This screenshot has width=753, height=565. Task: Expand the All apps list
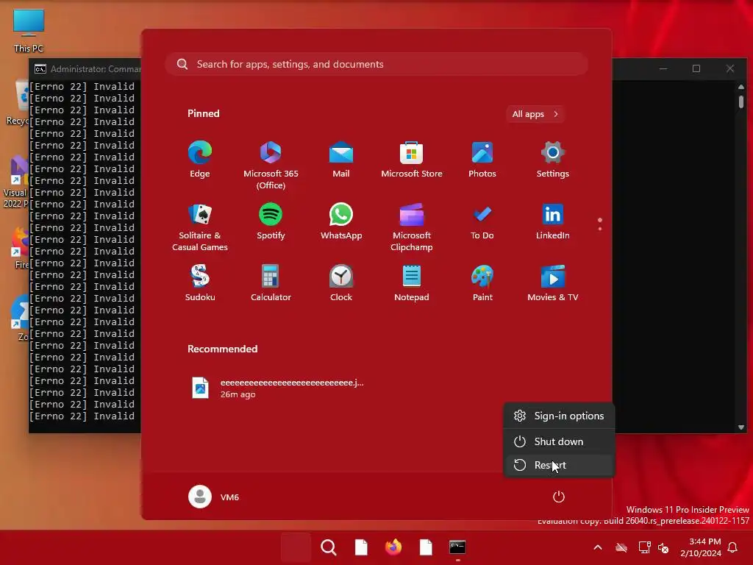coord(535,114)
